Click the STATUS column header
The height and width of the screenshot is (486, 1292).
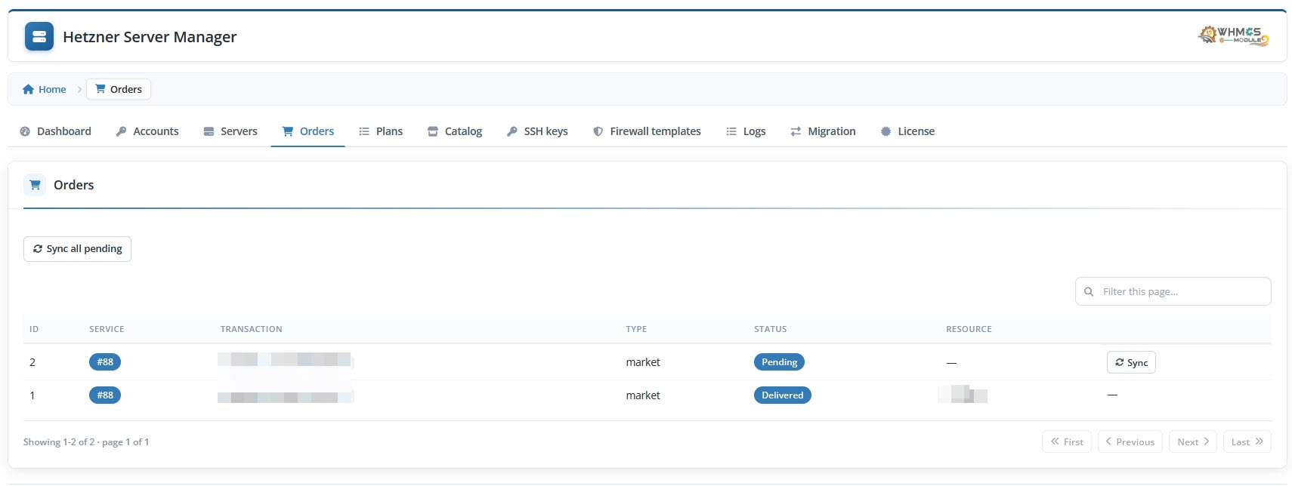pos(770,329)
